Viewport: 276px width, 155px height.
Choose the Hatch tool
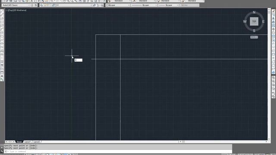click(2, 62)
